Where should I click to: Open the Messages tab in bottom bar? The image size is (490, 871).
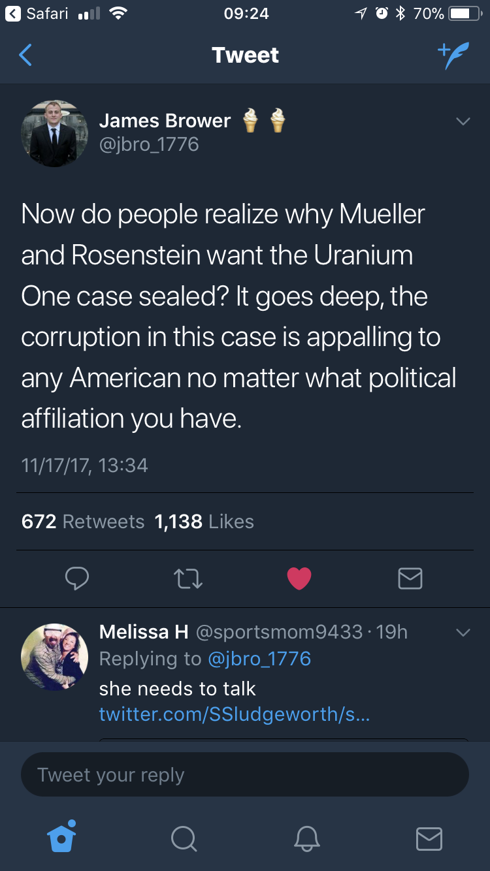click(x=429, y=838)
